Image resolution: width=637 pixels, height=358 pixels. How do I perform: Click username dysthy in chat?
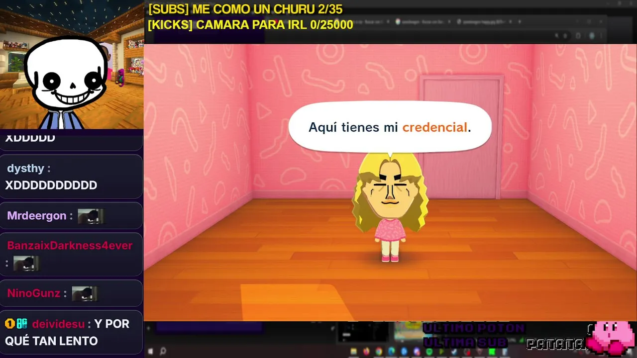[x=25, y=169]
